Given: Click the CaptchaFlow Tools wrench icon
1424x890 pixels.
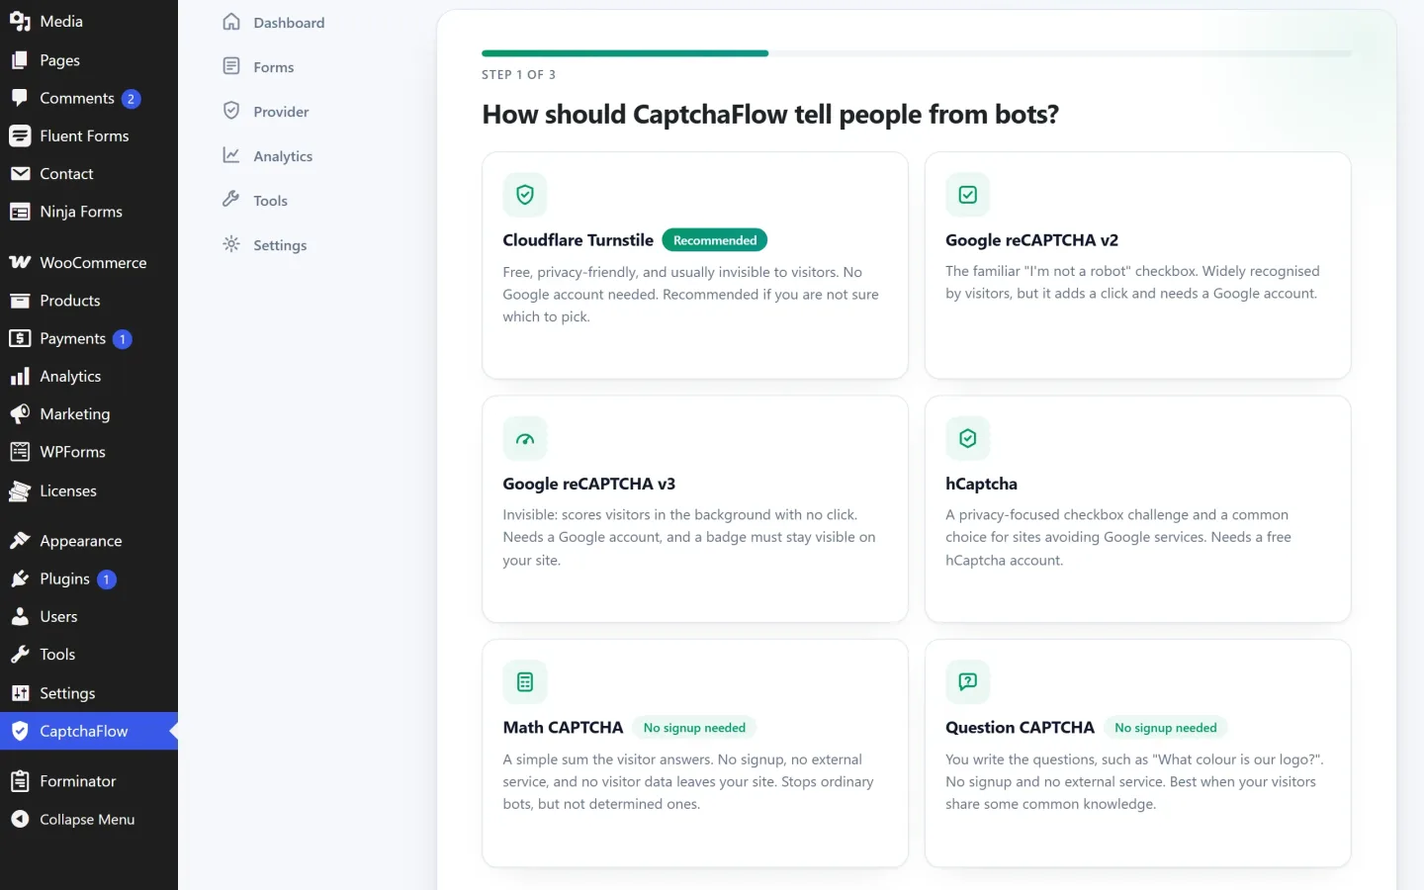Looking at the screenshot, I should click(x=231, y=200).
